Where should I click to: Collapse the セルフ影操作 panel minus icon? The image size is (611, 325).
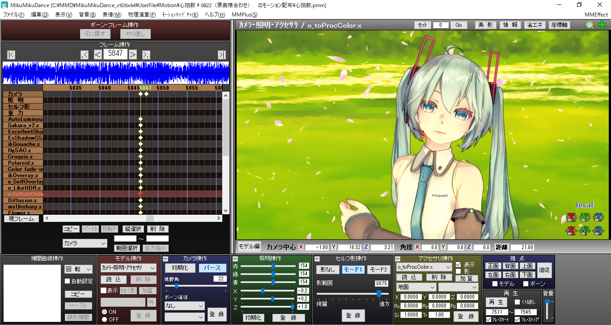(317, 259)
